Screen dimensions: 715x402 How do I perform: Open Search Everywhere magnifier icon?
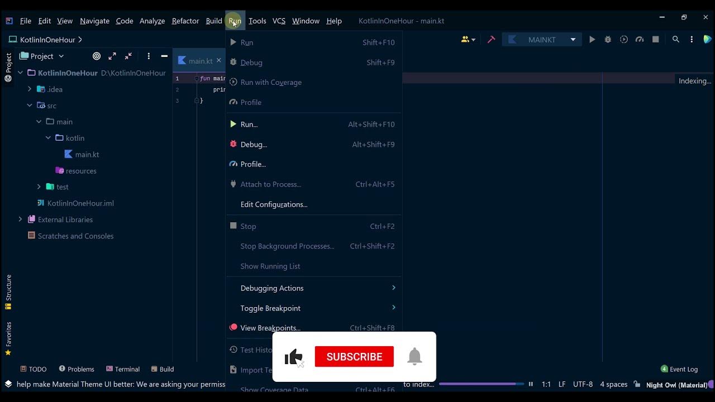point(676,40)
